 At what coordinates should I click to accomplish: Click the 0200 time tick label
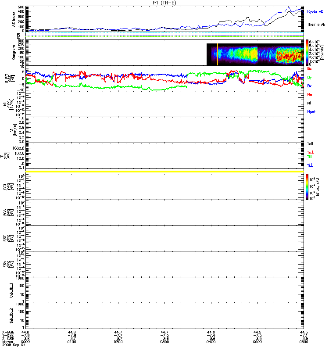click(x=118, y=342)
